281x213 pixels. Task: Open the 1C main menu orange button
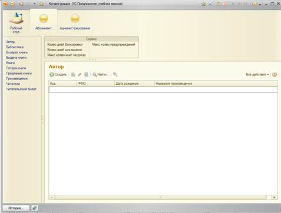pos(5,4)
